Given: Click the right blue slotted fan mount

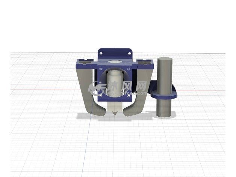Looking at the screenshot, I should pyautogui.click(x=144, y=63).
